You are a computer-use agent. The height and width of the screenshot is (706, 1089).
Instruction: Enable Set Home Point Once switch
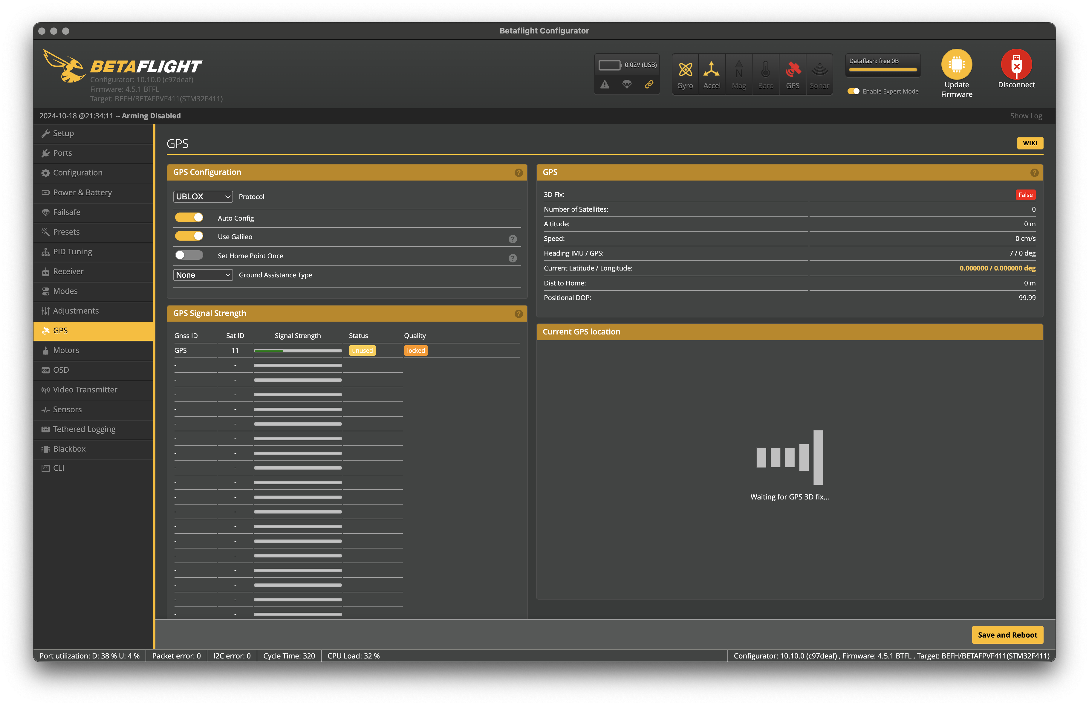click(189, 255)
